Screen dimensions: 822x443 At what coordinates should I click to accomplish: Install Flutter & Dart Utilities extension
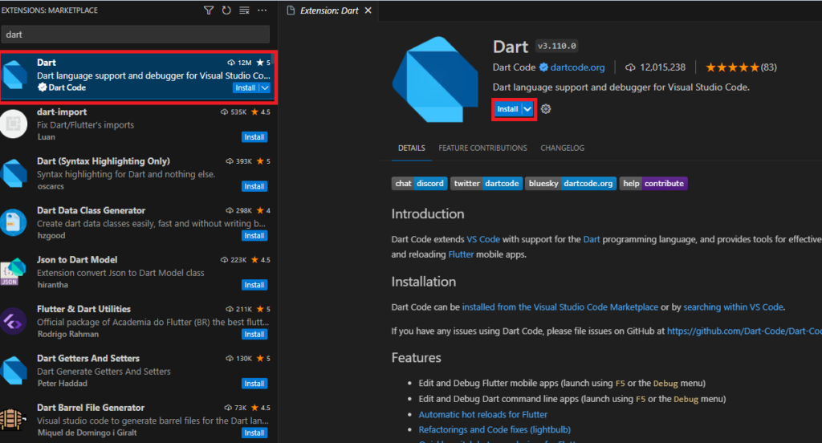(x=254, y=334)
